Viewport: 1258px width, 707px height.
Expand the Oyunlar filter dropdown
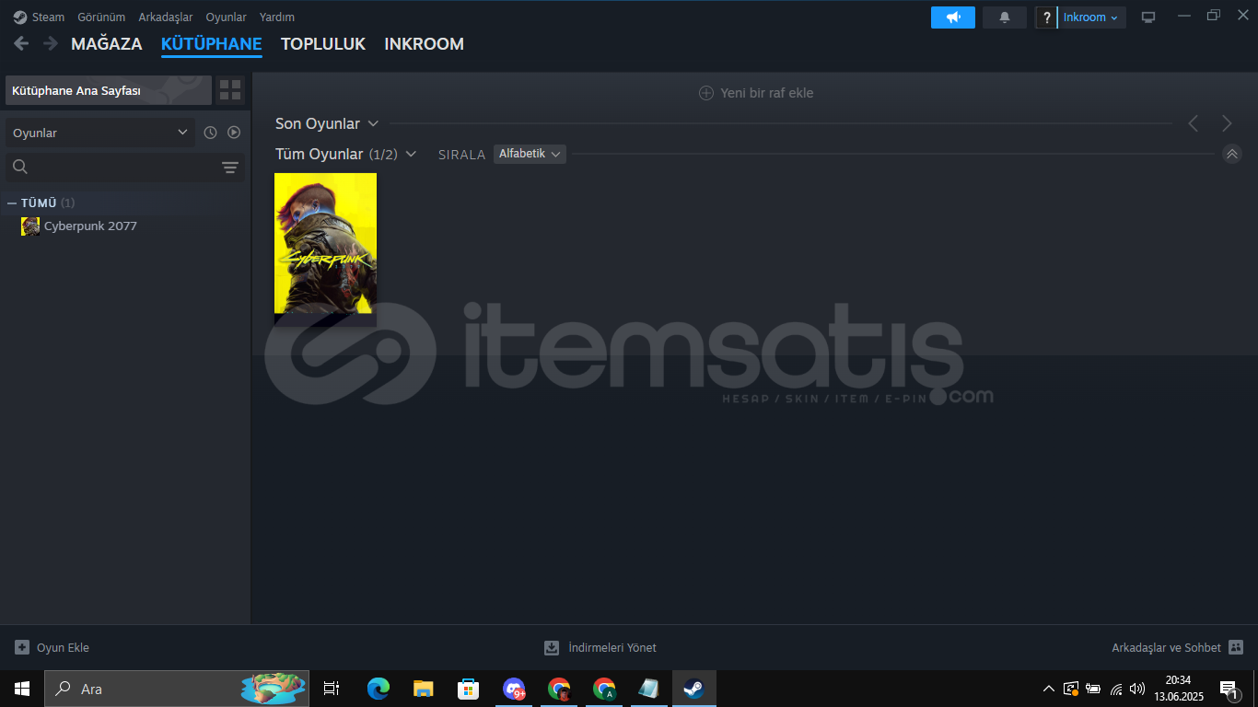(100, 133)
